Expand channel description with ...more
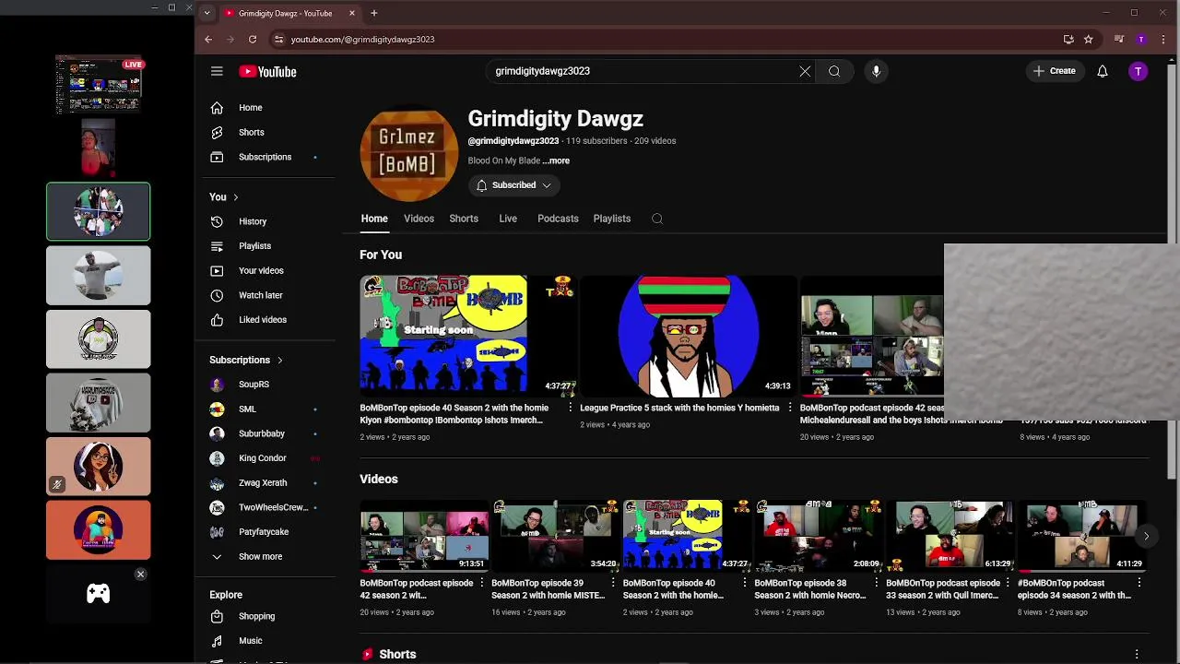The width and height of the screenshot is (1180, 664). coord(556,160)
